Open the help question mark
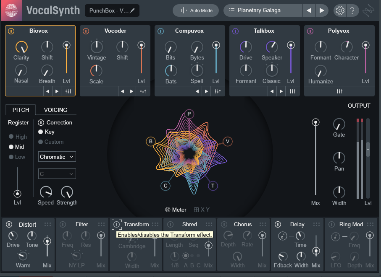This screenshot has width=381, height=277. coord(352,10)
